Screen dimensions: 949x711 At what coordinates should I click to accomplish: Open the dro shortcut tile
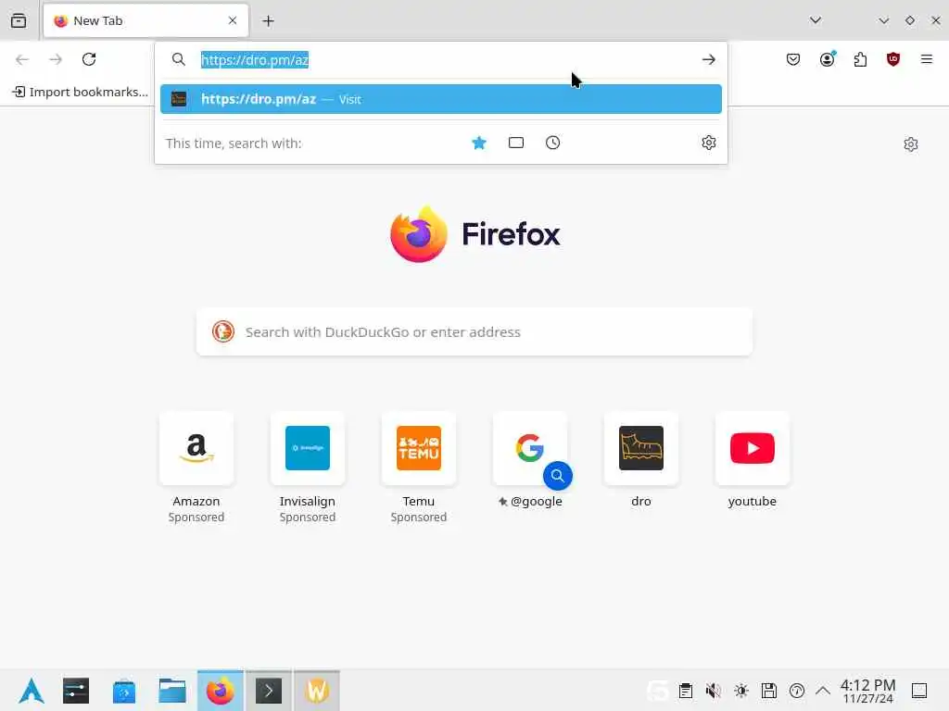(x=641, y=449)
